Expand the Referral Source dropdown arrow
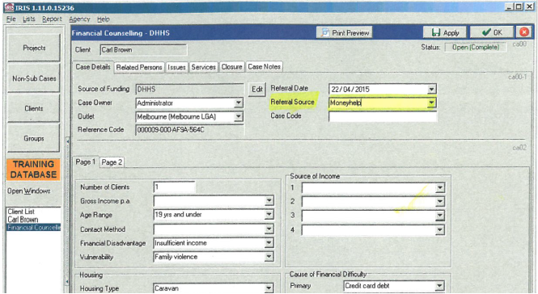This screenshot has width=538, height=294. coord(431,103)
